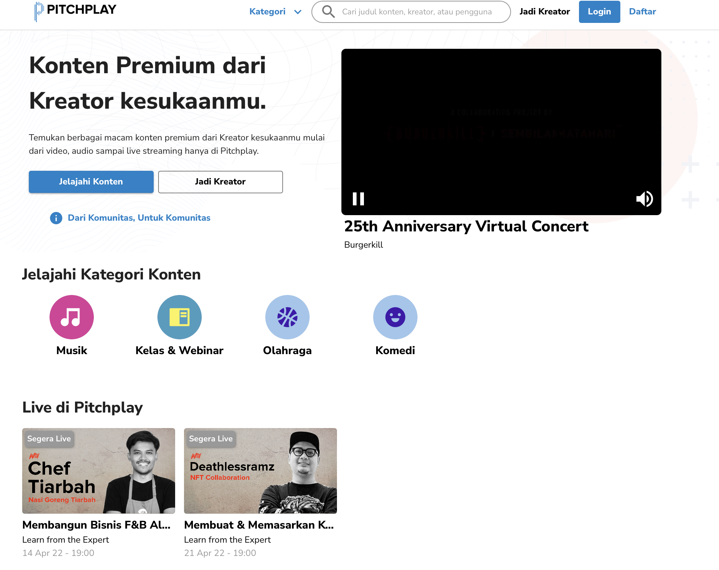
Task: Open the Membangun Bisnis F&B title
Action: [x=96, y=525]
